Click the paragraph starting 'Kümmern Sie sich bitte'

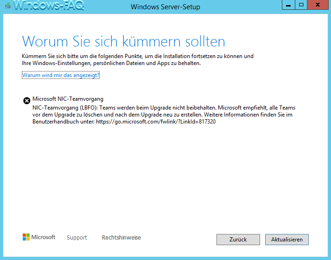(x=138, y=59)
